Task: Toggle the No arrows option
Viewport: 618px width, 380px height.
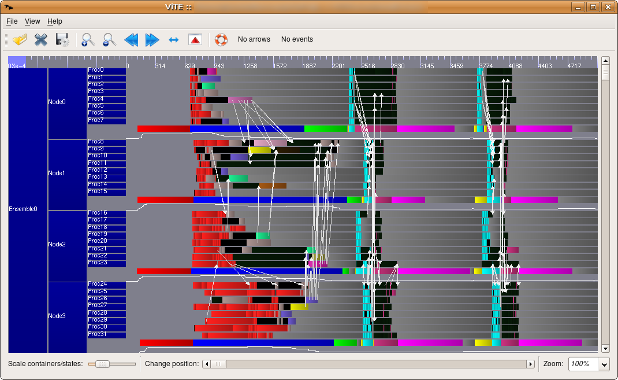Action: click(254, 39)
